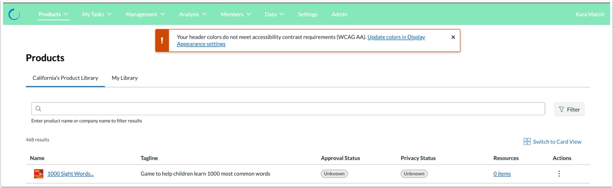
Task: Click the 1000 Sight Words product thumbnail
Action: tap(39, 174)
